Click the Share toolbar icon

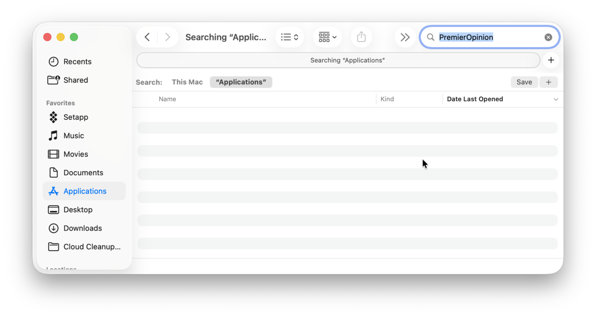361,37
